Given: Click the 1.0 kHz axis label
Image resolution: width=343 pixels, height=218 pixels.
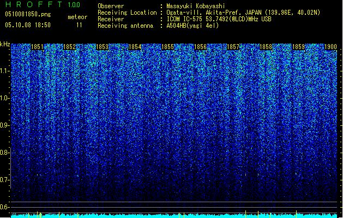Looking at the screenshot, I should click(4, 98).
